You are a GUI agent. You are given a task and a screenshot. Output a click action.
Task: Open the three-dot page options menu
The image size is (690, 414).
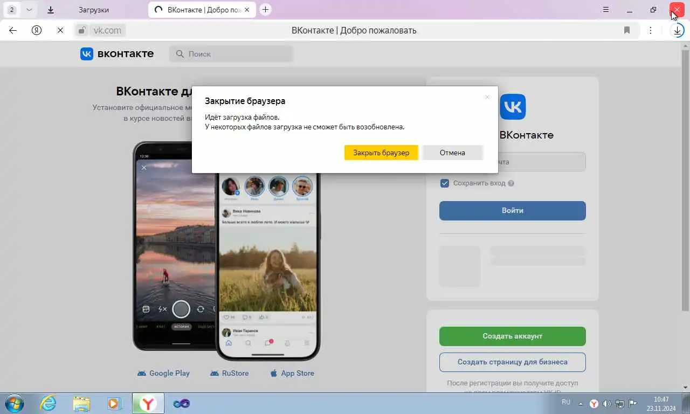pyautogui.click(x=651, y=30)
